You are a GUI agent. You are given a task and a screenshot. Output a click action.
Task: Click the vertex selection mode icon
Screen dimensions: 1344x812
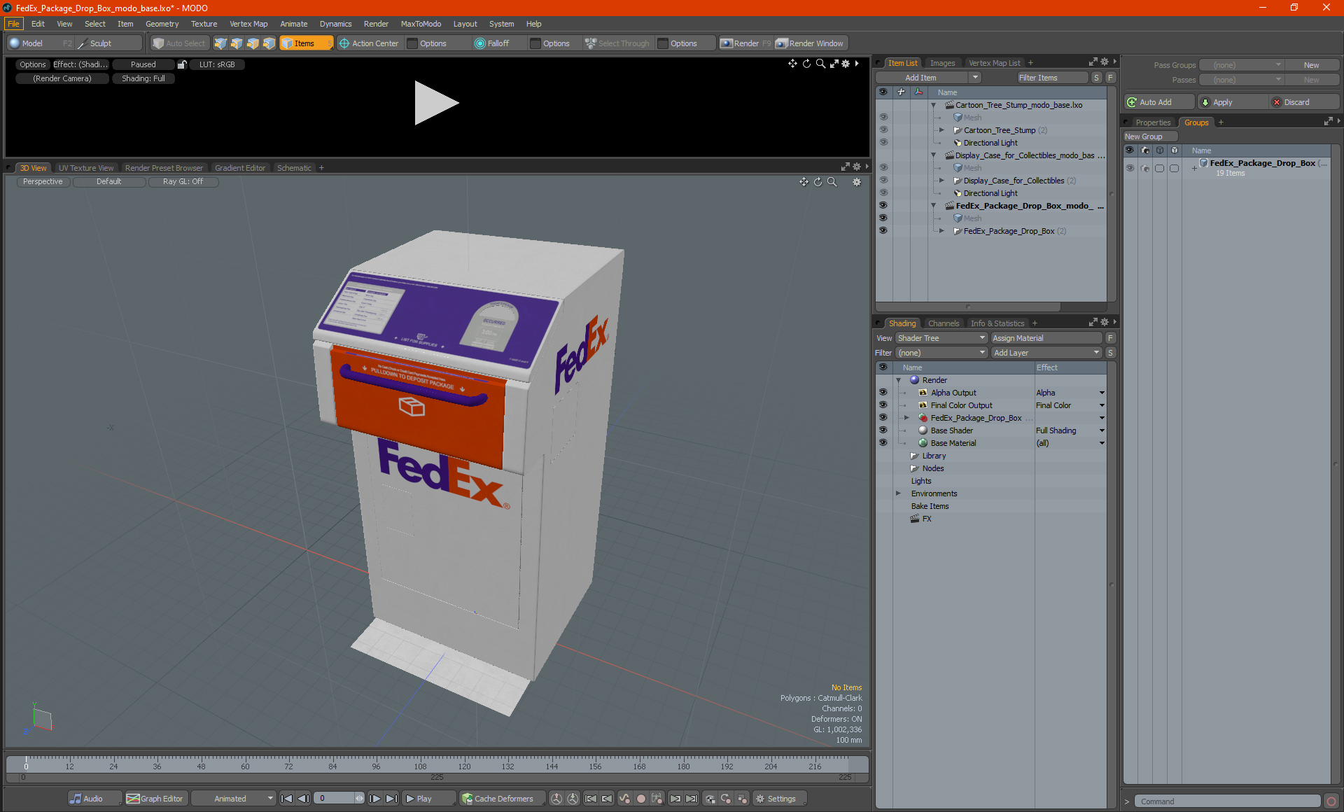tap(220, 43)
